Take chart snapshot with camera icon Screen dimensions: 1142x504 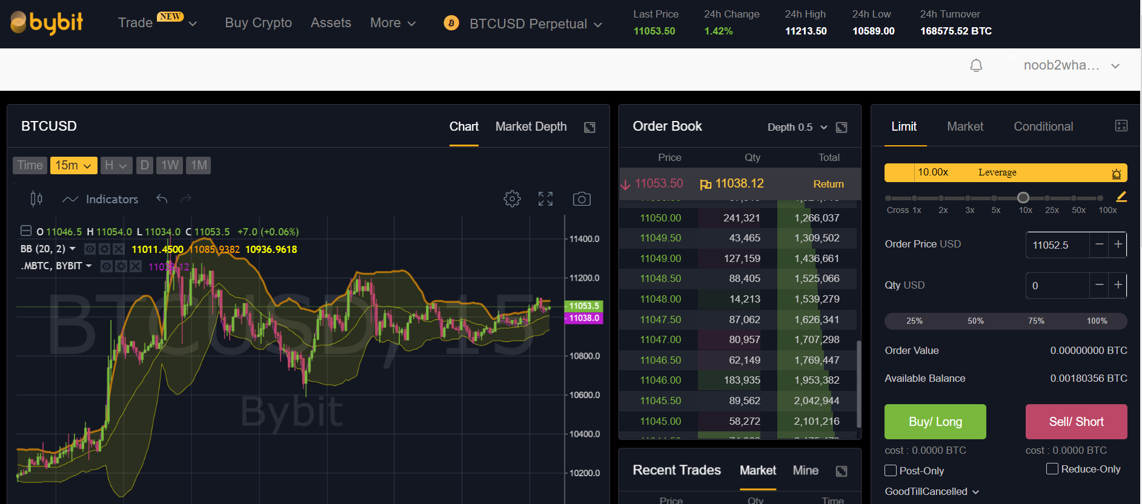[x=582, y=198]
